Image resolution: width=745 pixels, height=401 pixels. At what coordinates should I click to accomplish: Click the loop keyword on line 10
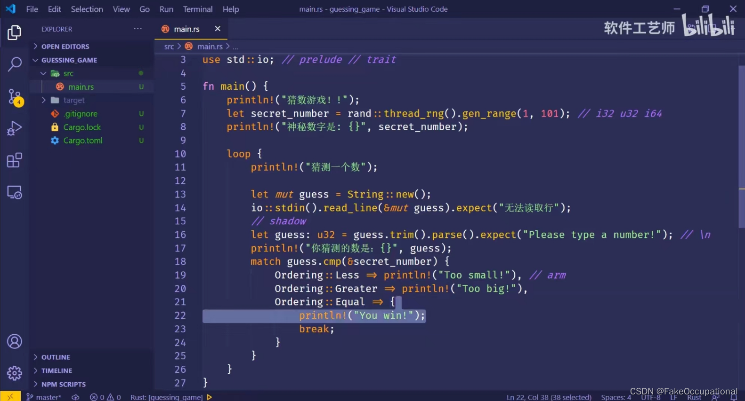238,154
